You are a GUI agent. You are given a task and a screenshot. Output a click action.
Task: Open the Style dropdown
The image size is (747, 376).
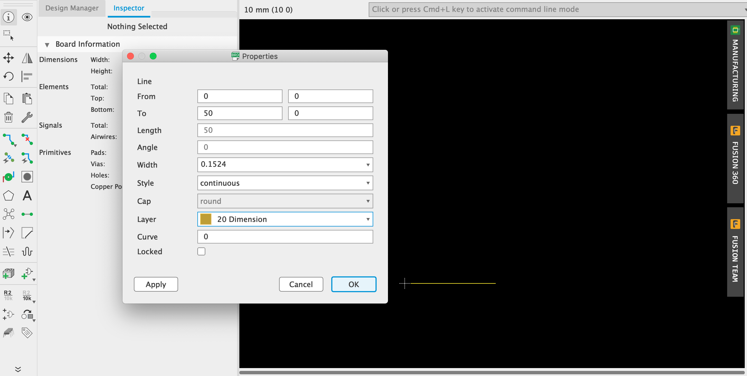click(368, 183)
